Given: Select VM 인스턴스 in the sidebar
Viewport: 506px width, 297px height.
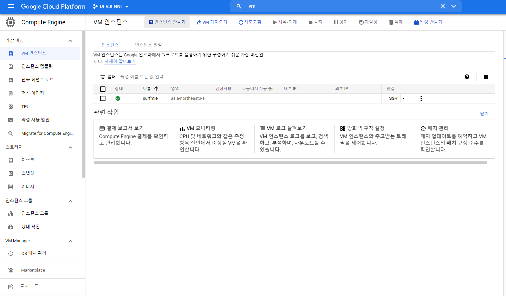Looking at the screenshot, I should coord(40,53).
